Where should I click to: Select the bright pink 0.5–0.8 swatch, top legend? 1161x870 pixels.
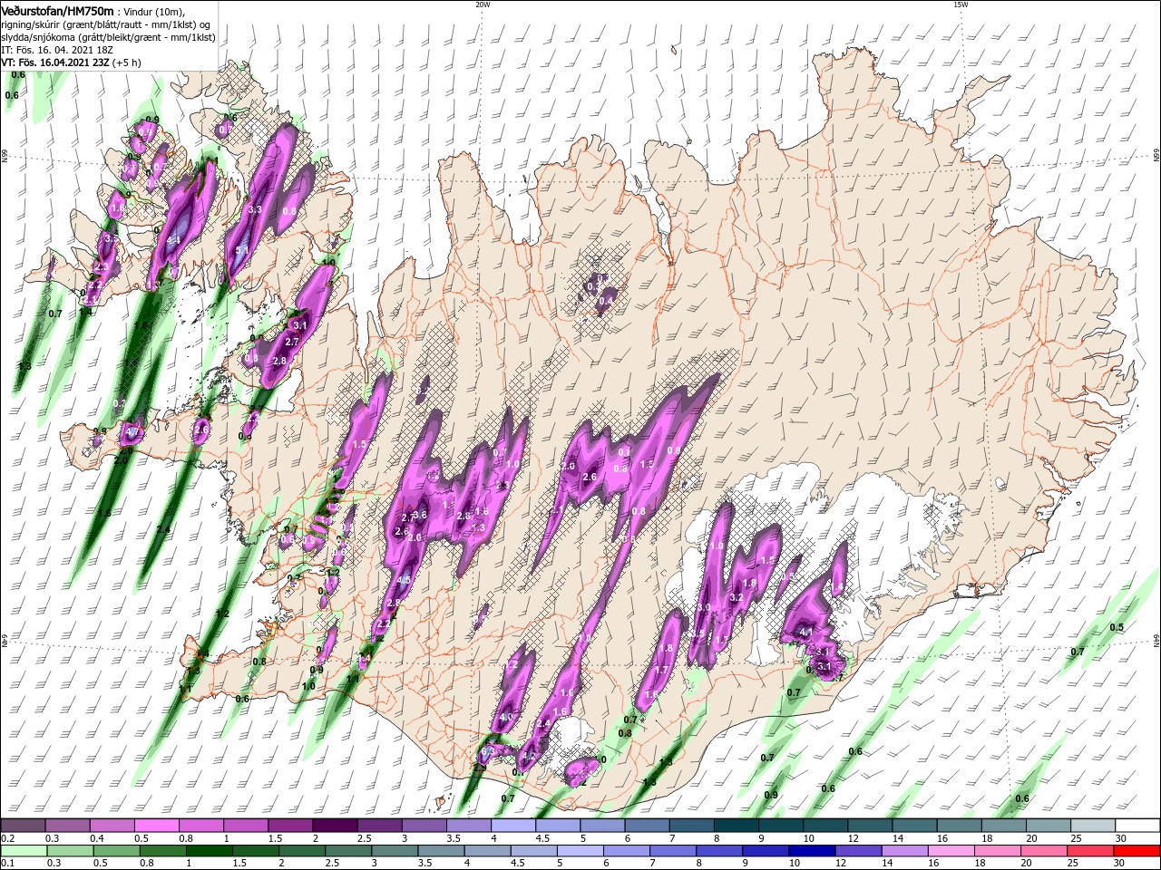[x=157, y=826]
